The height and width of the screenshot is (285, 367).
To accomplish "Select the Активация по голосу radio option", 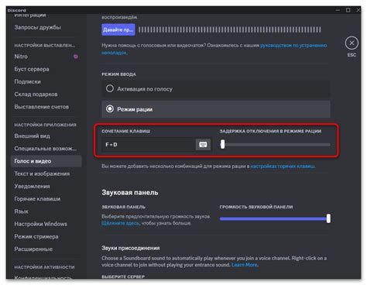I will click(216, 89).
